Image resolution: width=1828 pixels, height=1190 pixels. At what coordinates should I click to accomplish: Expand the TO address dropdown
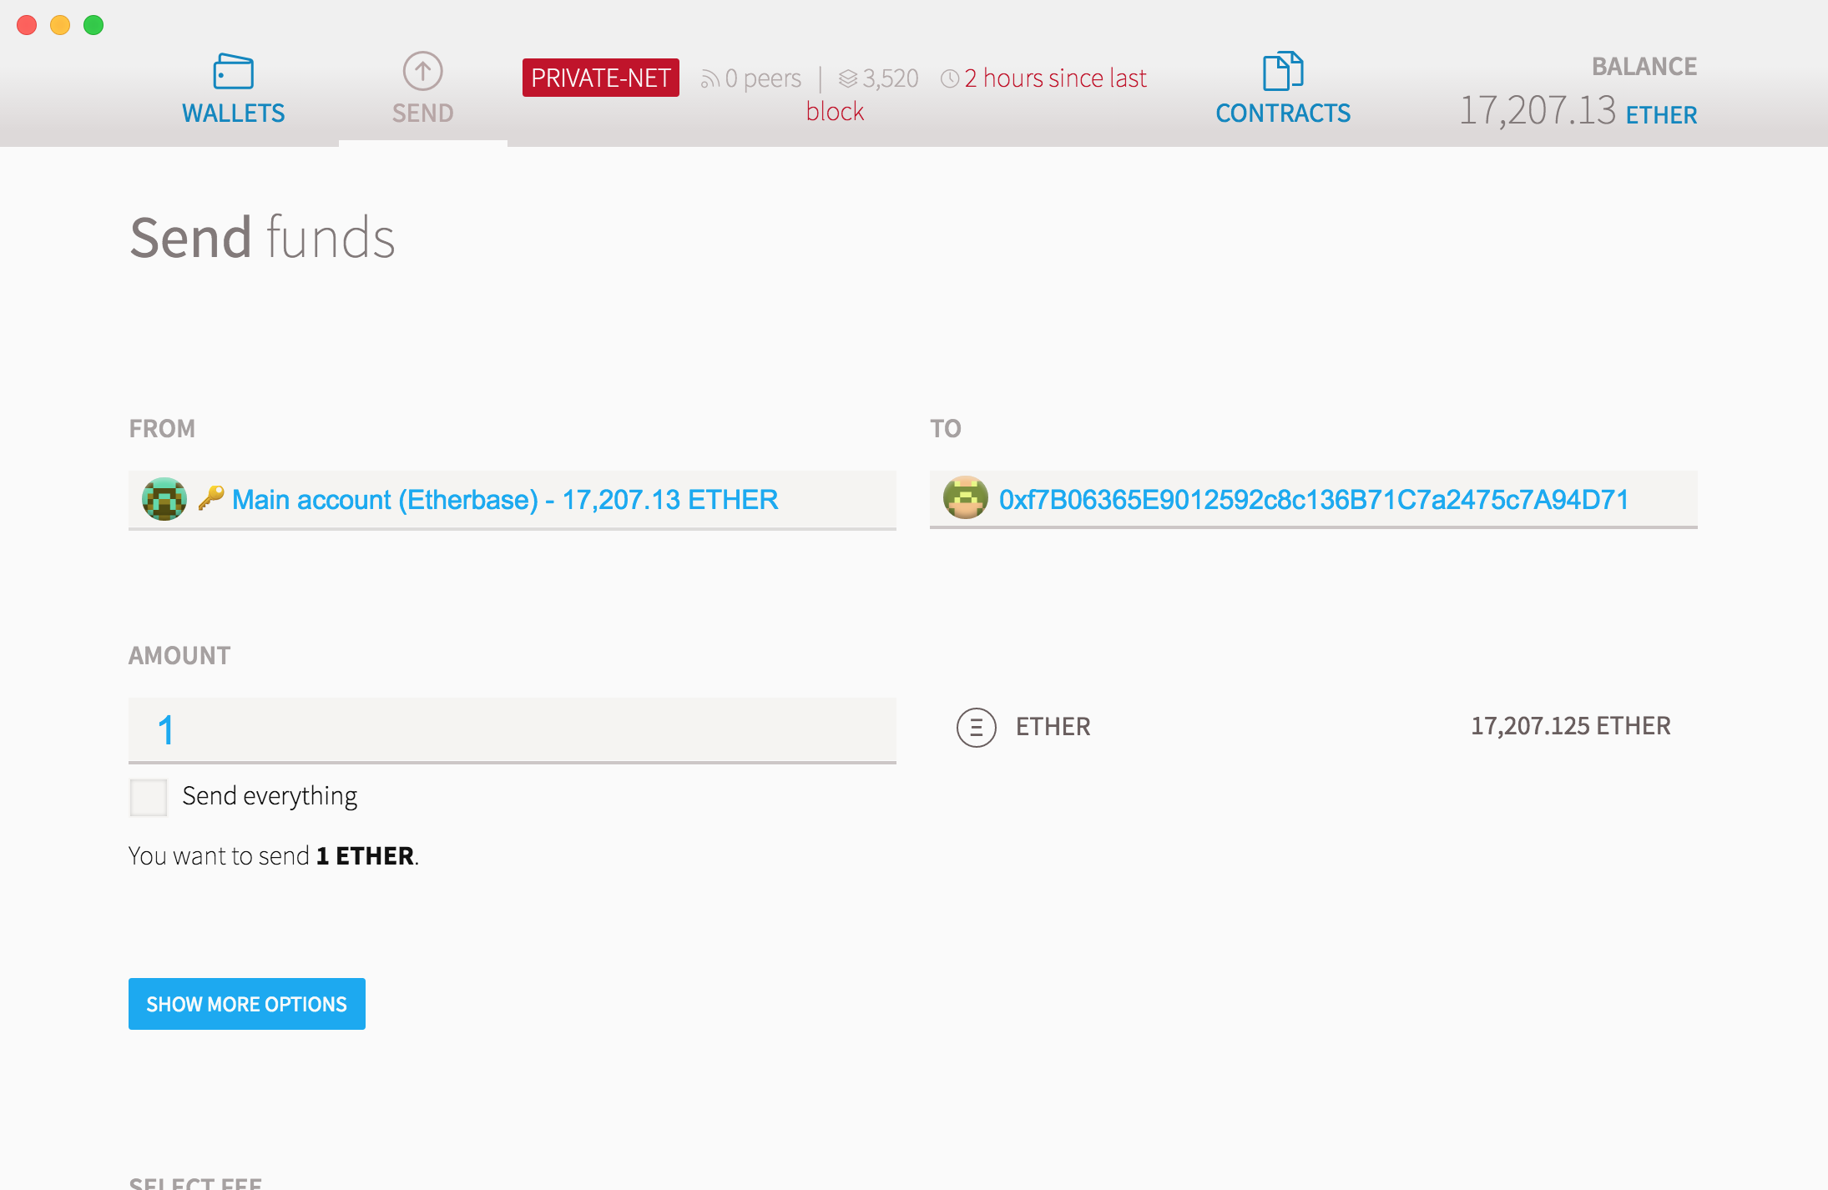click(x=1312, y=500)
